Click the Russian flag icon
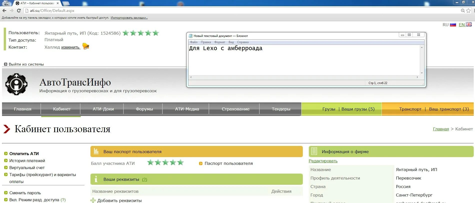 click(453, 25)
